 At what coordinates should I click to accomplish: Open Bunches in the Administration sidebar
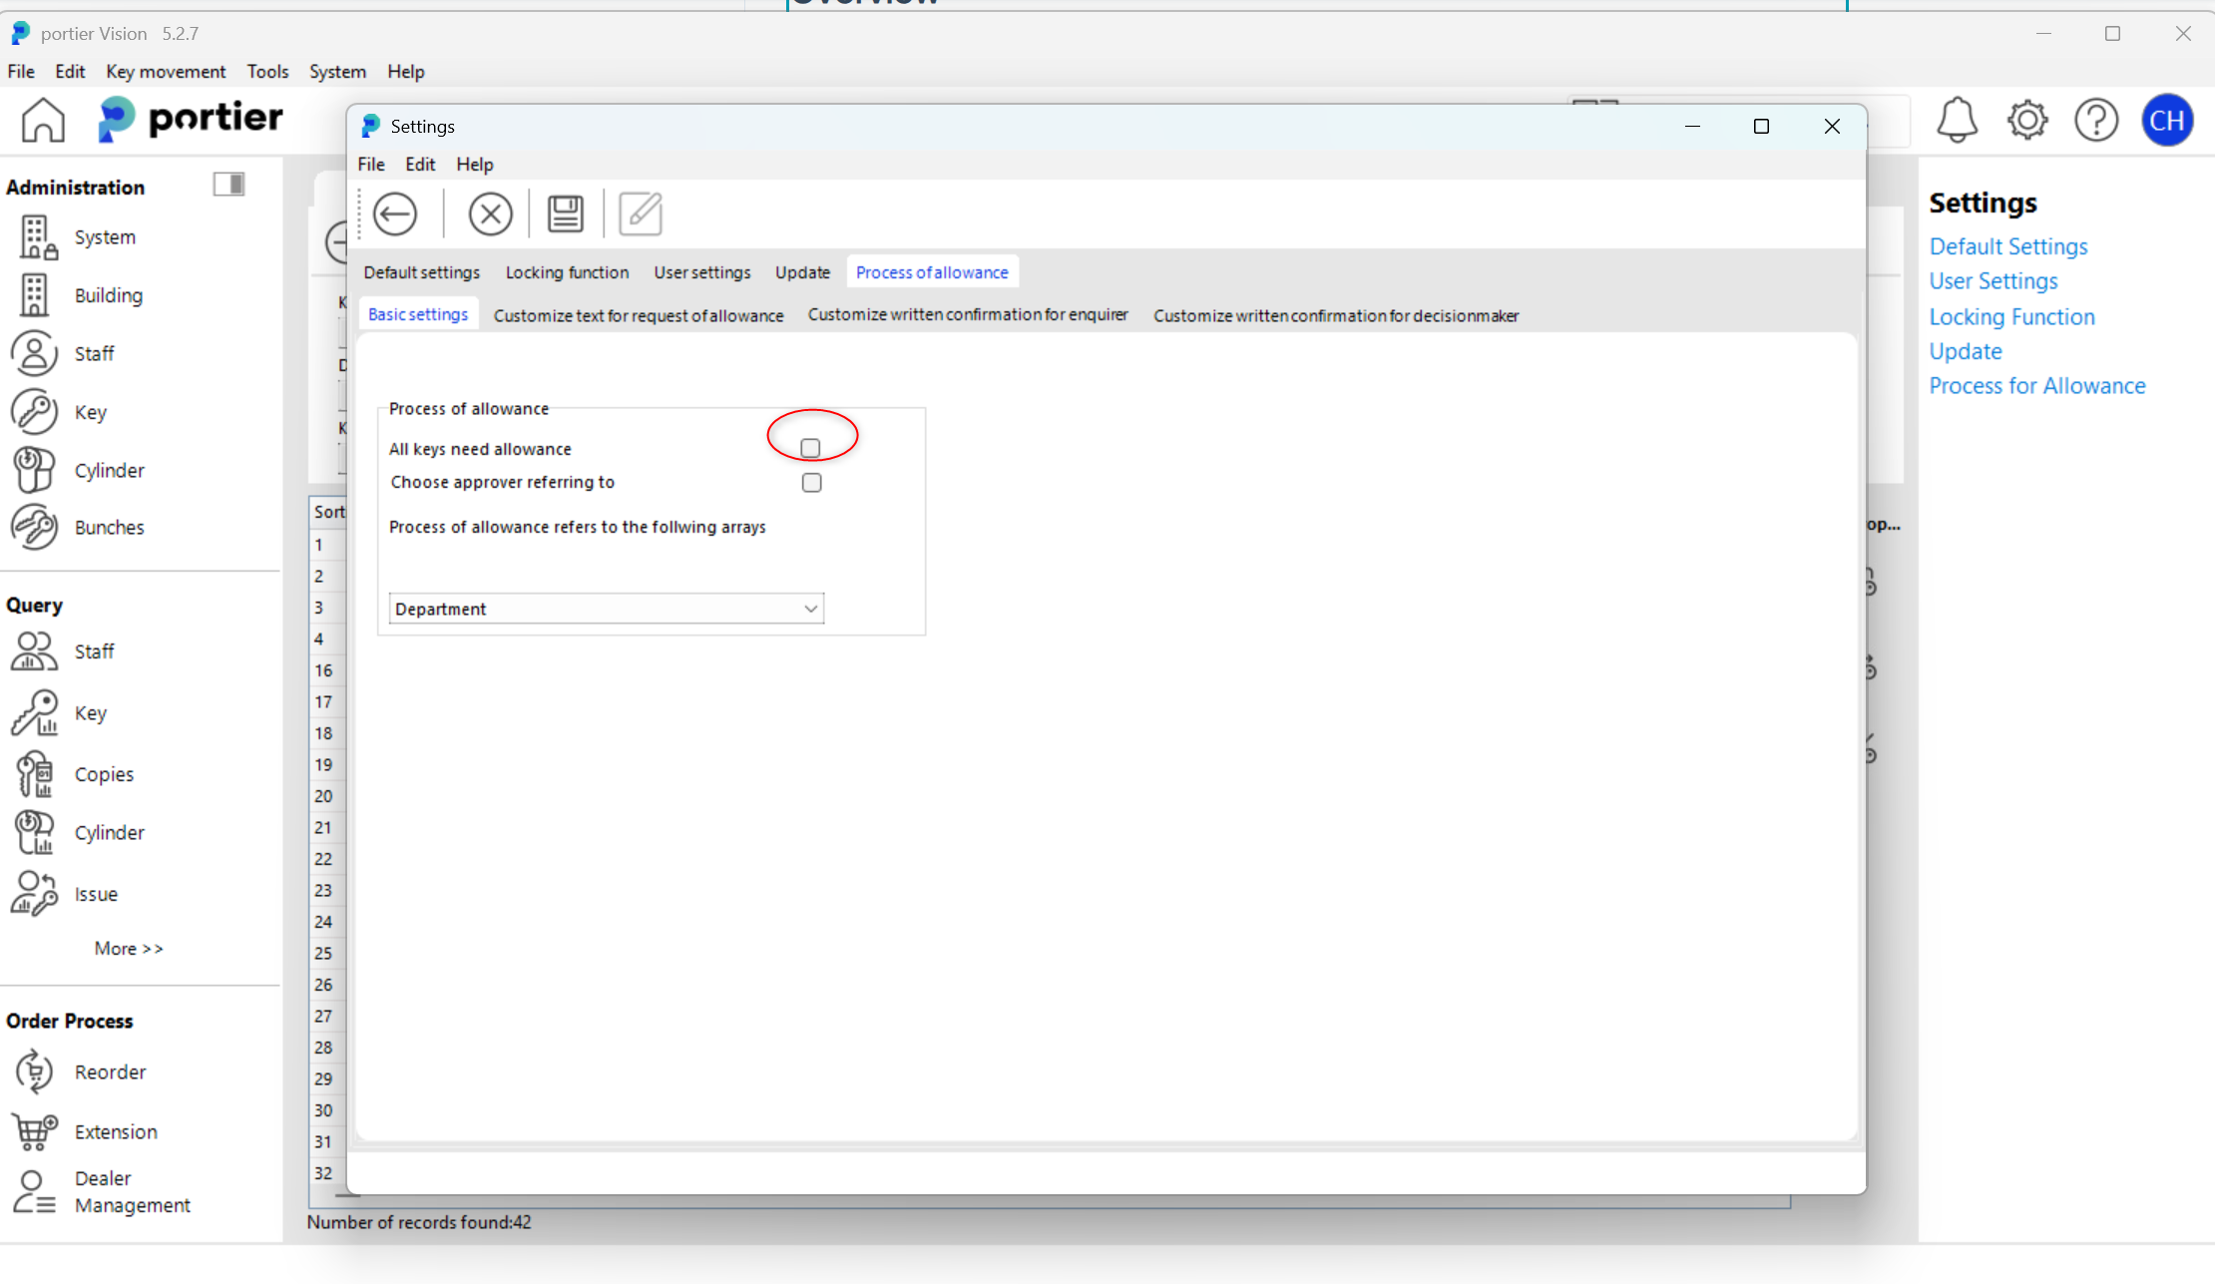tap(109, 527)
